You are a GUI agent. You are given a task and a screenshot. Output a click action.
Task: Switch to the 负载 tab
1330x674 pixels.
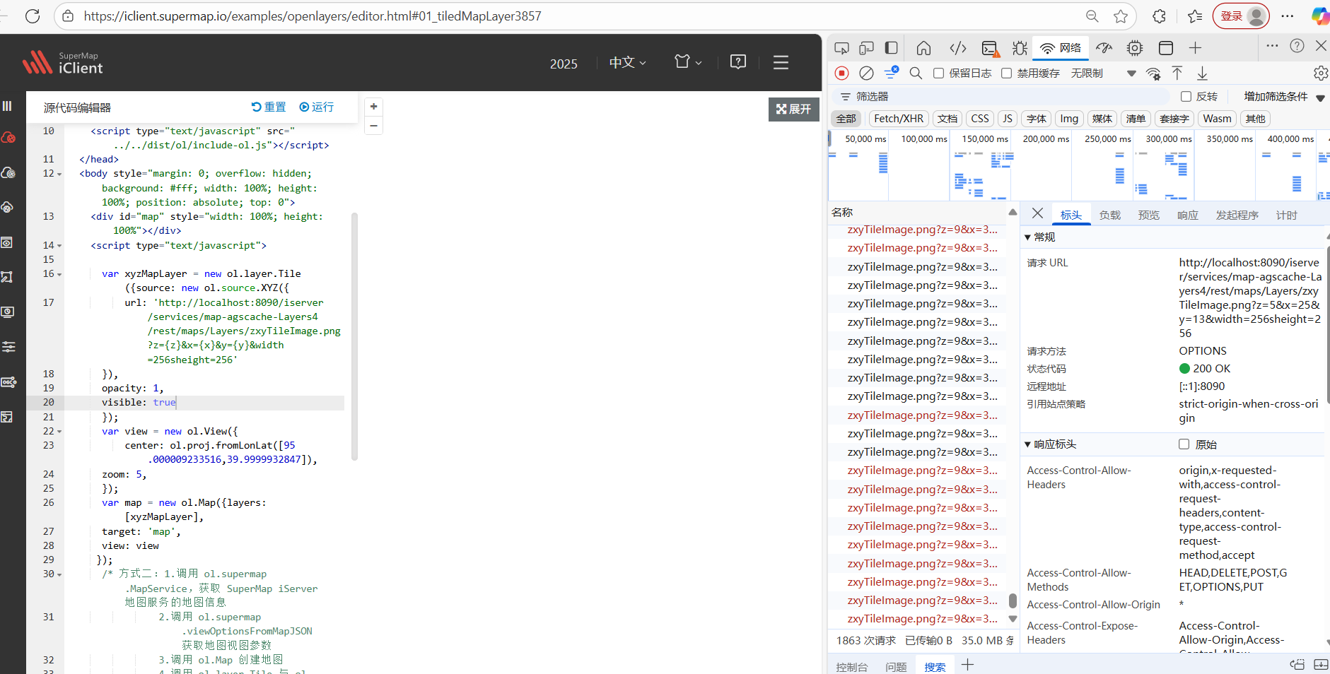(1109, 215)
